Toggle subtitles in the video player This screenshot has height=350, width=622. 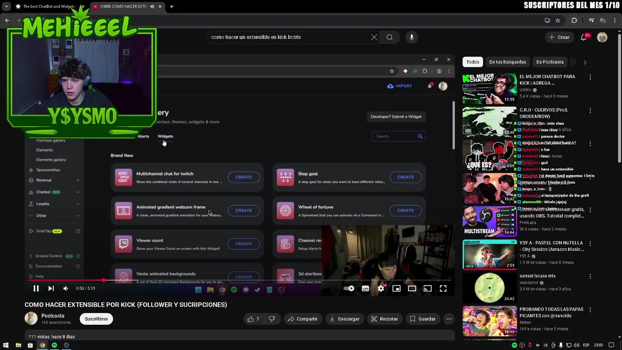coord(365,288)
